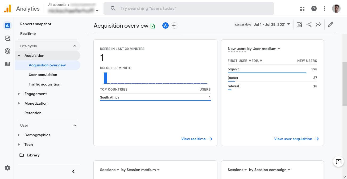
Task: Open Library in the sidebar
Action: coord(33,155)
